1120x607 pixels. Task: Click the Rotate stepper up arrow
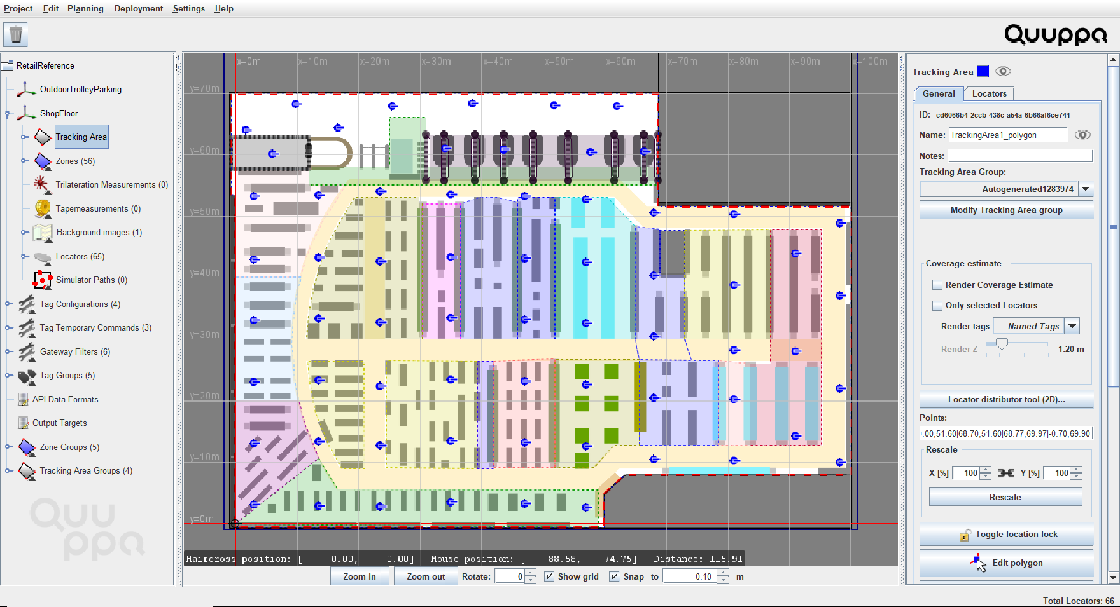pyautogui.click(x=531, y=573)
